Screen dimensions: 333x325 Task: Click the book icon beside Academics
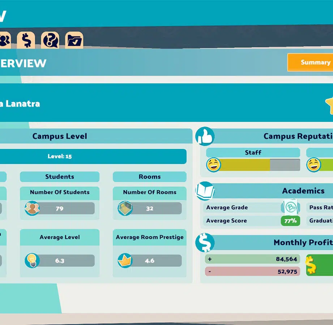205,191
